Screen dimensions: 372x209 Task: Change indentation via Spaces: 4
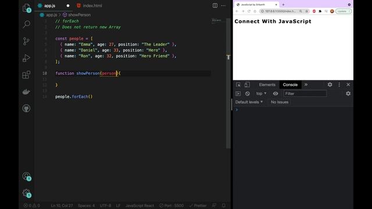tap(87, 206)
